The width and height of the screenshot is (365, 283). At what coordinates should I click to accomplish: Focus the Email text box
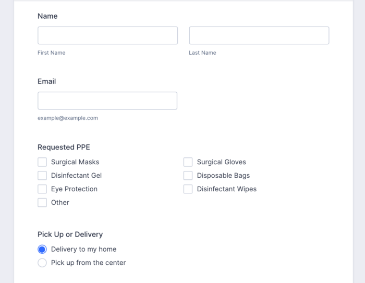tap(107, 101)
